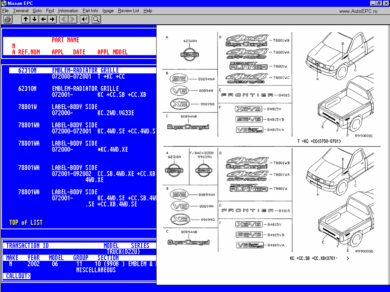Open the Review List menu
390x292 pixels.
pos(129,11)
